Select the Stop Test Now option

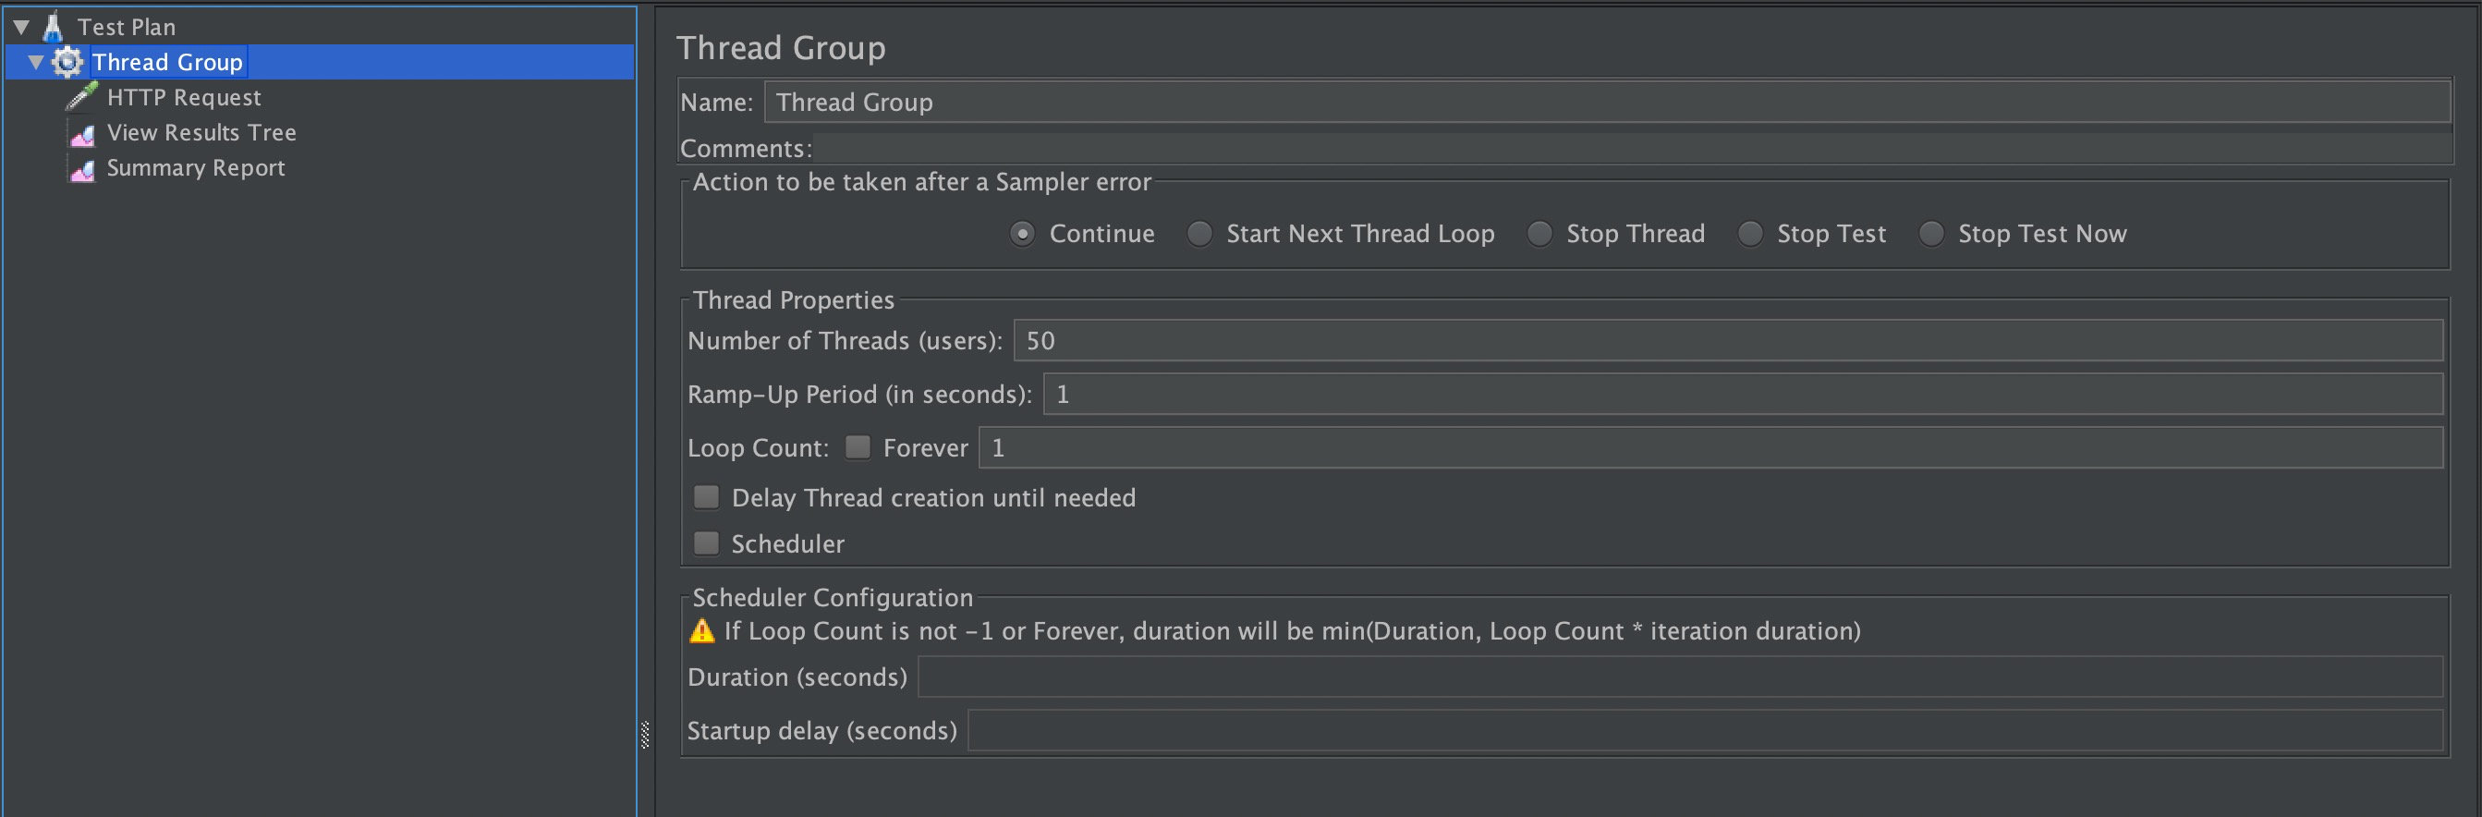(x=1932, y=234)
